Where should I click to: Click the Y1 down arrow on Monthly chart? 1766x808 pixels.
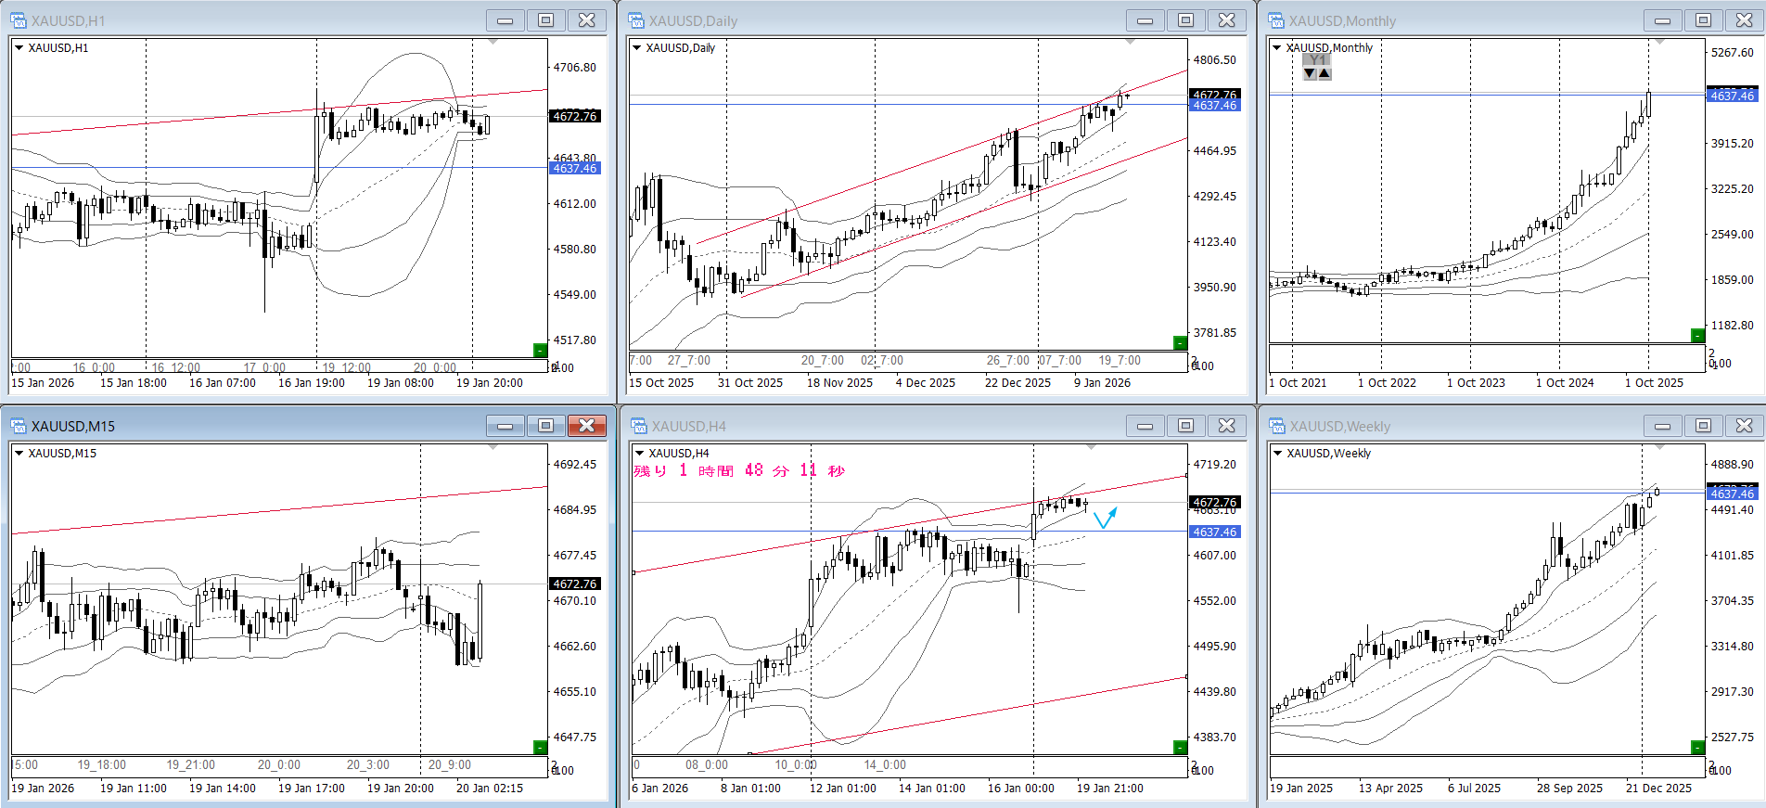point(1310,73)
